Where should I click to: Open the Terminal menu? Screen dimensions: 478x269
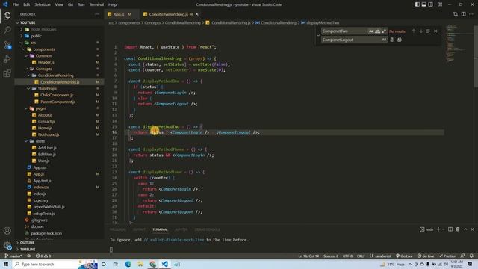point(96,4)
